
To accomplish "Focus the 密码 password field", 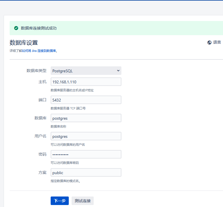I will coord(86,154).
